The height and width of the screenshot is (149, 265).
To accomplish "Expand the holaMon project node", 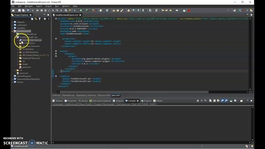I will click(x=12, y=28).
